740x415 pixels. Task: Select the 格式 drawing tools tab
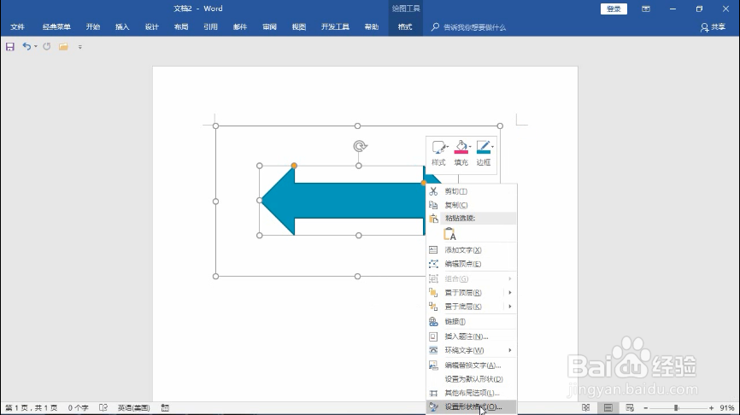point(405,26)
